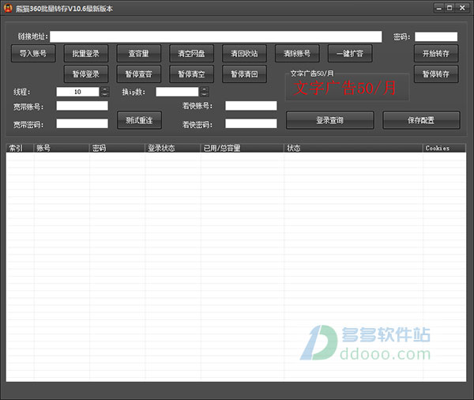Pause transfer with 暂停转存
474x400 pixels.
436,74
